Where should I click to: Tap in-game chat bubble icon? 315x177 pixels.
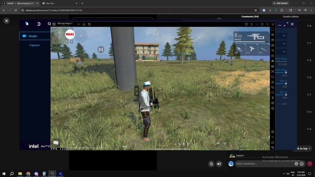coord(56,142)
